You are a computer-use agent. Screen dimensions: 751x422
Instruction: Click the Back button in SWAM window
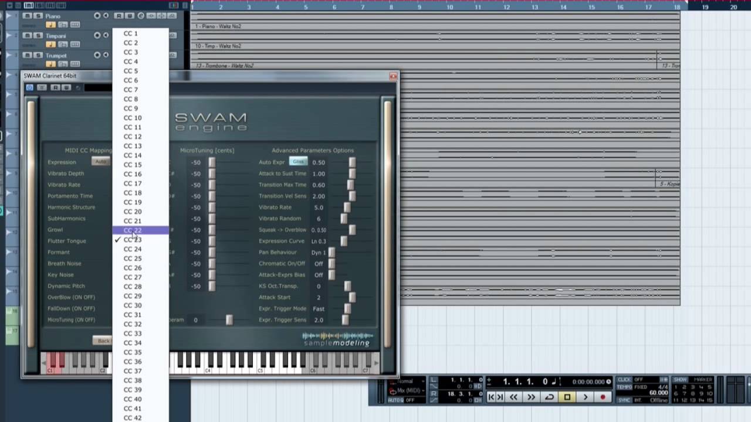(x=103, y=341)
